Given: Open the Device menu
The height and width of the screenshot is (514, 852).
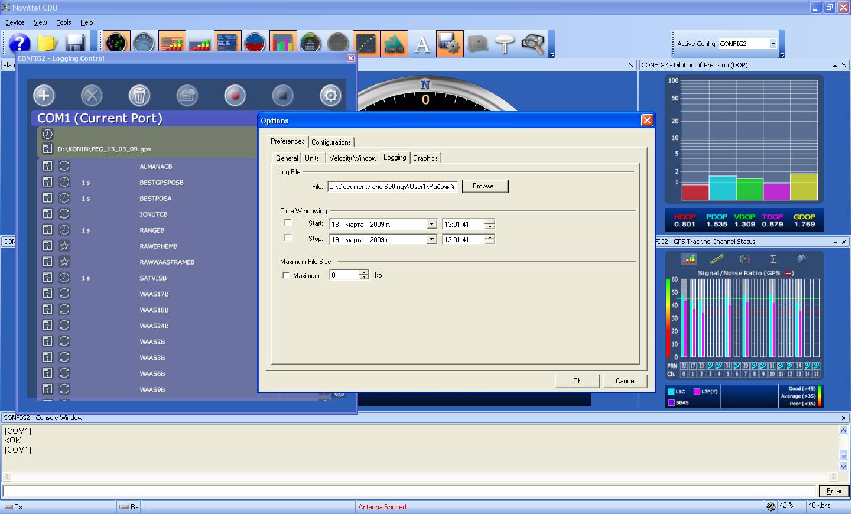Looking at the screenshot, I should point(15,22).
